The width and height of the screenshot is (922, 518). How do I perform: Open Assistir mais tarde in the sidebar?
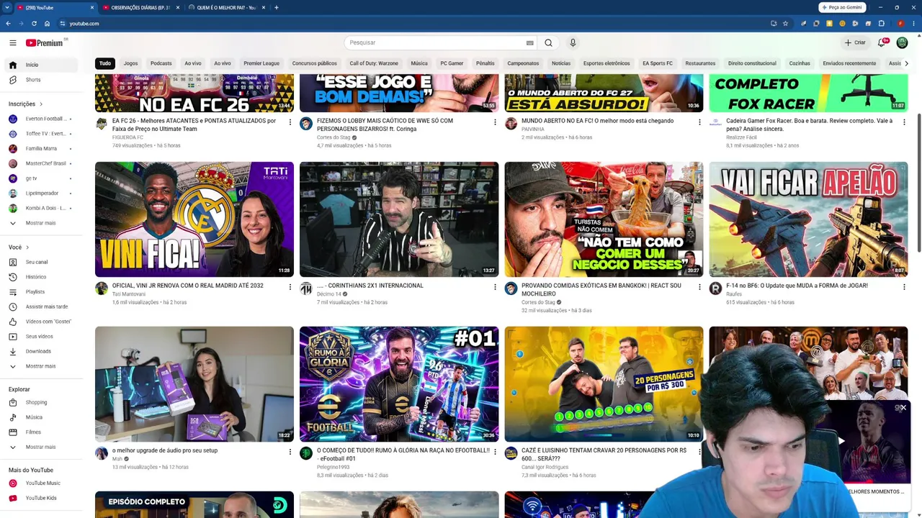tap(47, 306)
